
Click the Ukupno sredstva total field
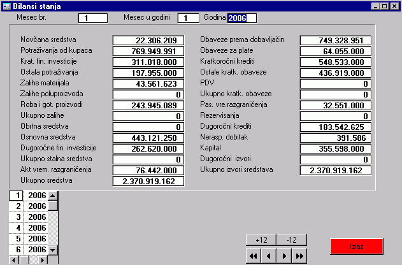(x=148, y=181)
